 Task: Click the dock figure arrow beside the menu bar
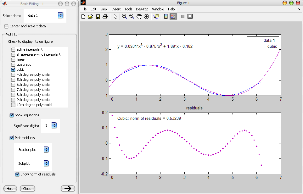(299, 9)
